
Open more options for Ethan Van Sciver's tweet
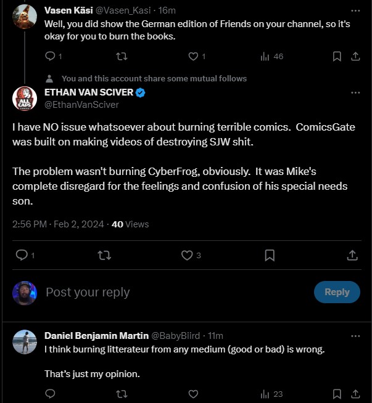[x=355, y=92]
